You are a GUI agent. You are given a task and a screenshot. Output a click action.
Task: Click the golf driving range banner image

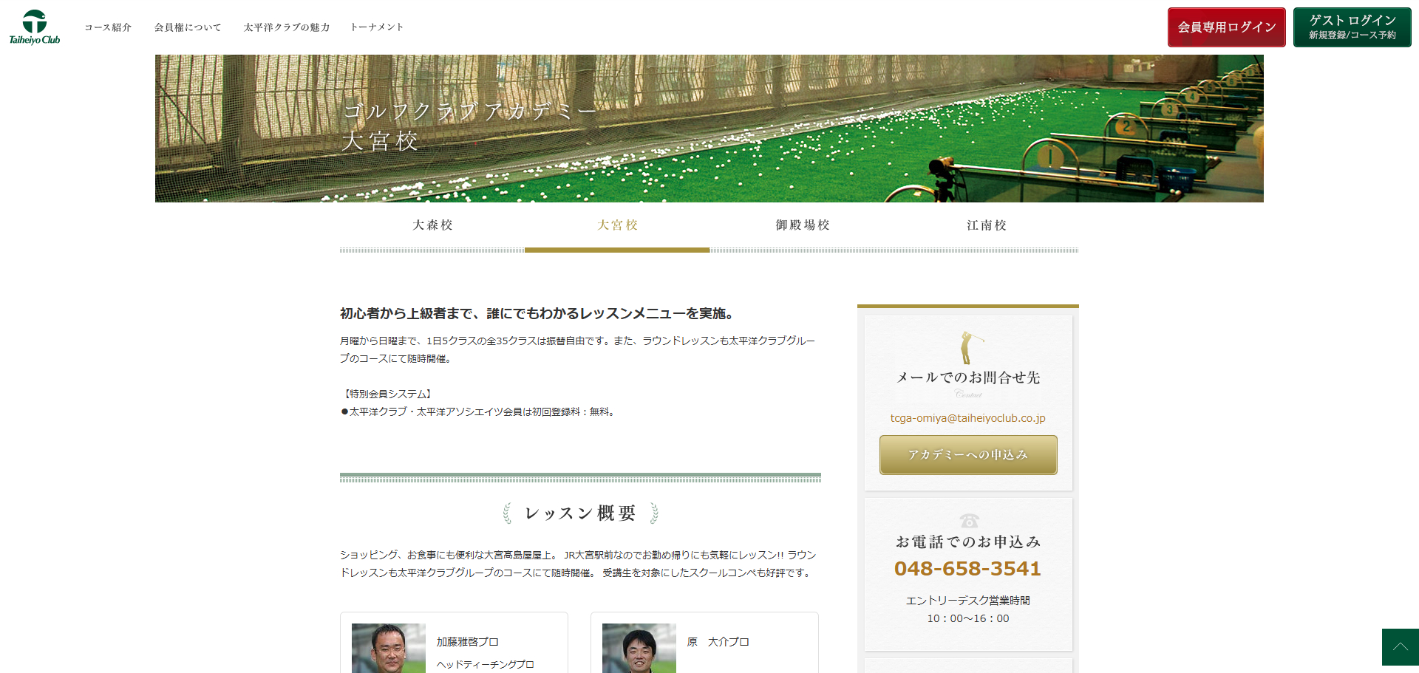tap(709, 129)
